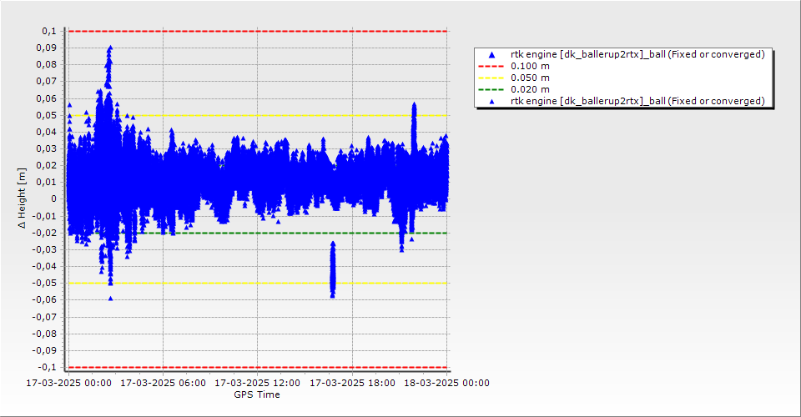Click the green dashed line legend swatch
Image resolution: width=801 pixels, height=417 pixels.
click(491, 90)
